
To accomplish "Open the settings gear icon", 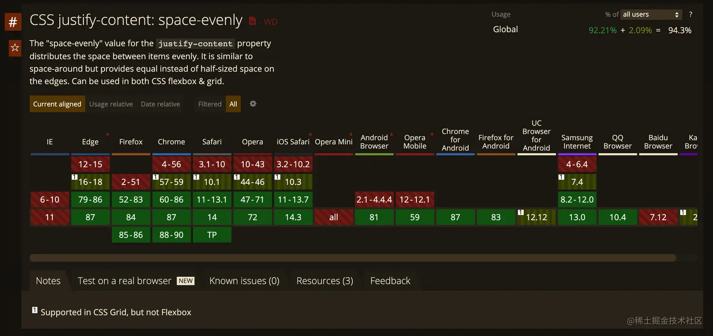I will [253, 104].
